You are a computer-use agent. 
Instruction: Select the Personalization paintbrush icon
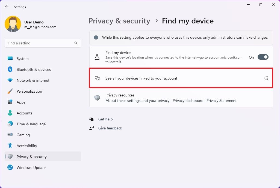pyautogui.click(x=10, y=91)
